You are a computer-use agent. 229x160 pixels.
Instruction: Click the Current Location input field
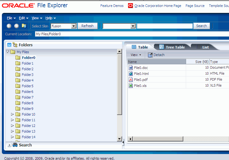[132, 34]
